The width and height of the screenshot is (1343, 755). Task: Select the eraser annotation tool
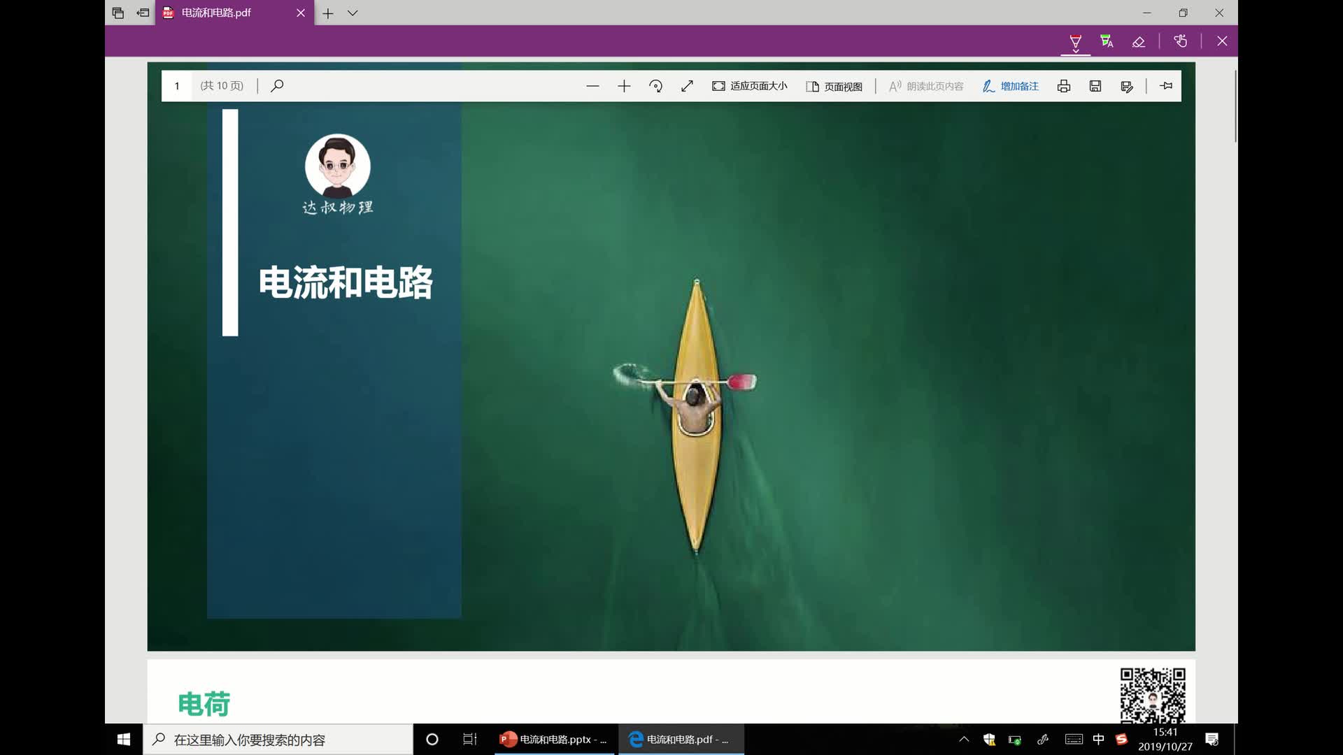pos(1139,41)
